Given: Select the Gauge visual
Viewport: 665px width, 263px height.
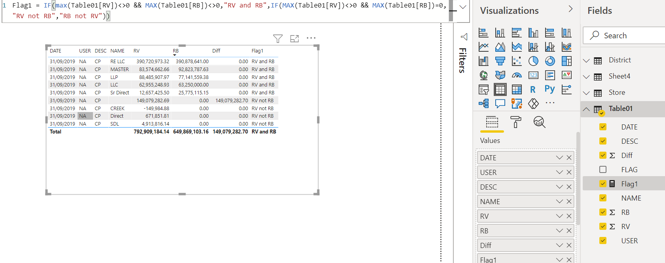Looking at the screenshot, I should pos(517,75).
